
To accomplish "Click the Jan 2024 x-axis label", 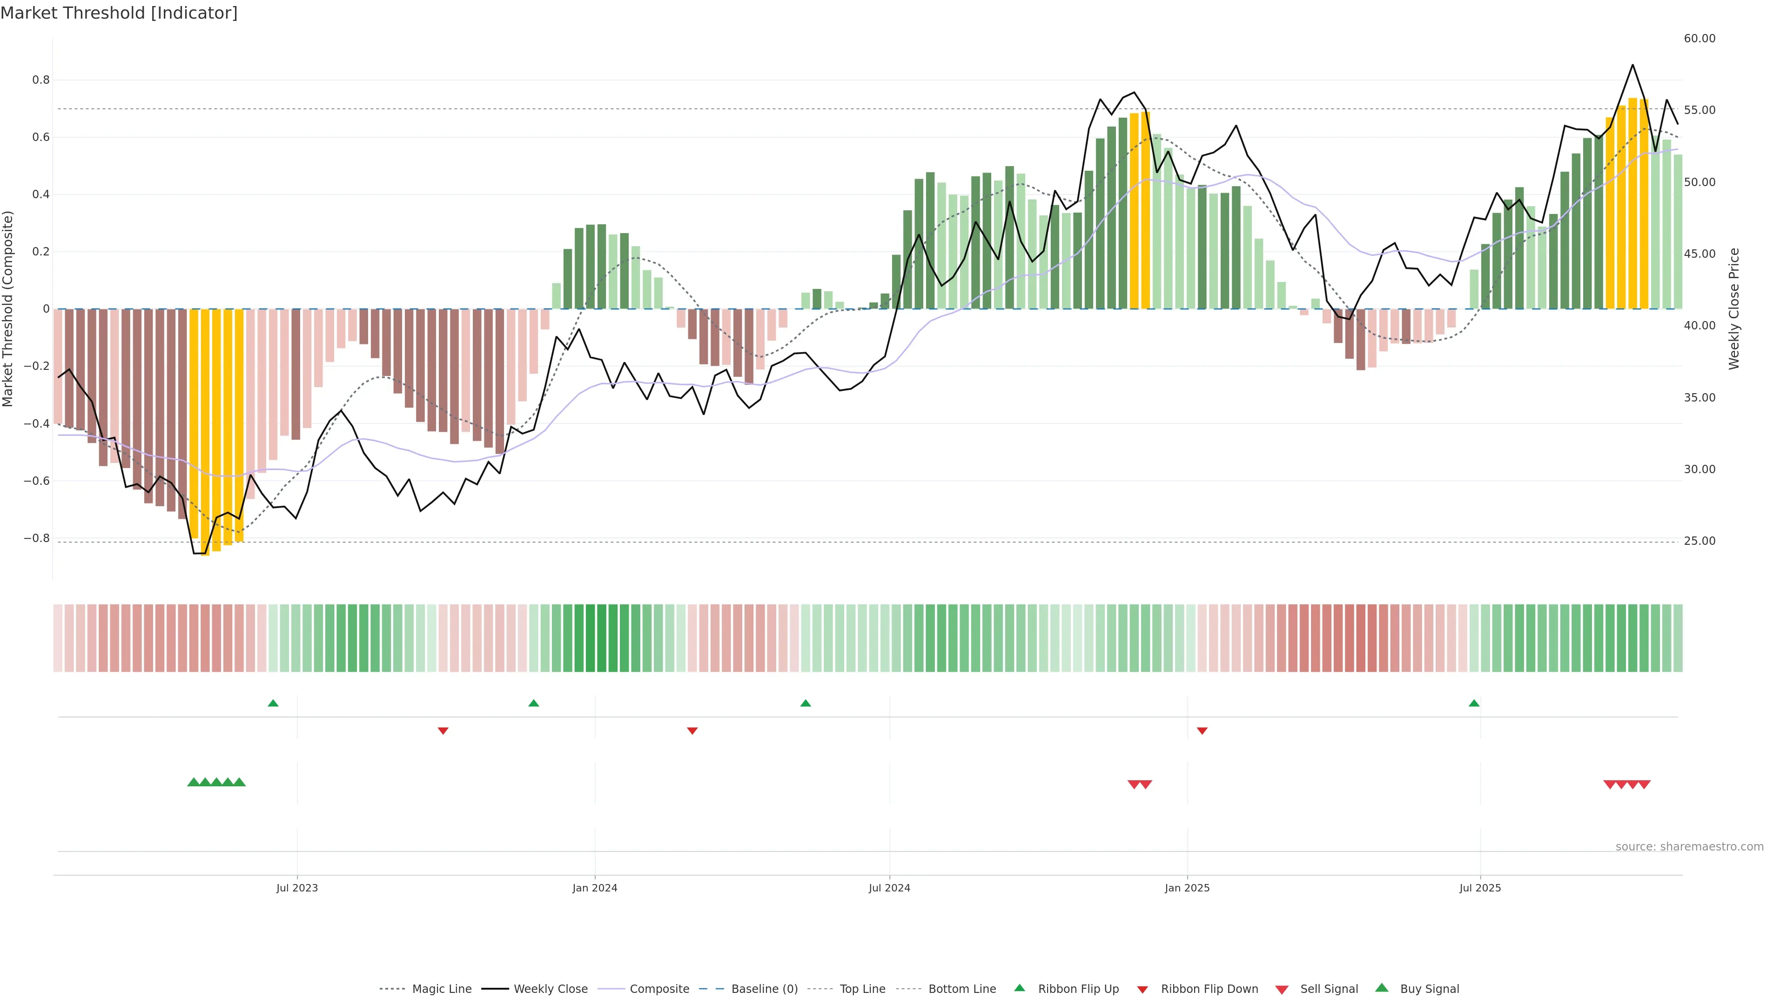I will pos(595,888).
